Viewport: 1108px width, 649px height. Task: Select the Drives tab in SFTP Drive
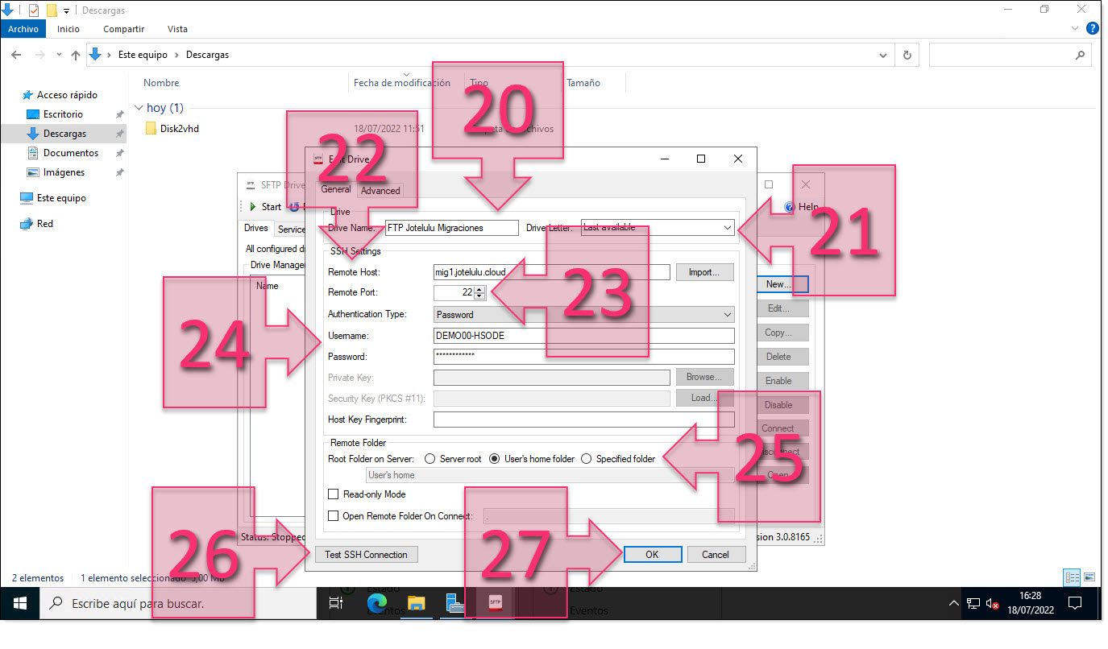click(256, 228)
